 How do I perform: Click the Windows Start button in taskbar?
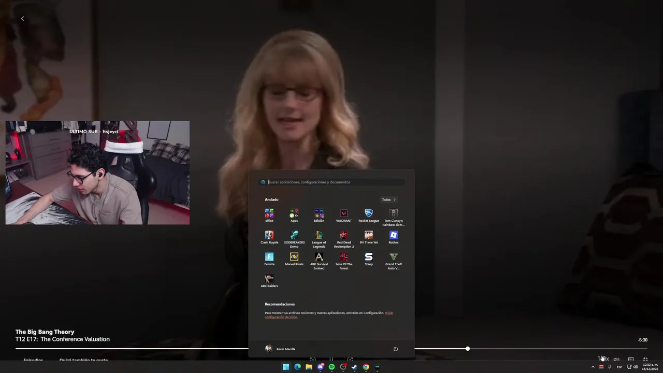pos(286,367)
